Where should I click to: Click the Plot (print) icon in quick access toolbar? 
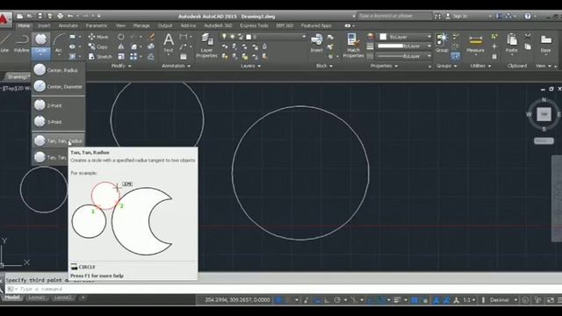[61, 16]
